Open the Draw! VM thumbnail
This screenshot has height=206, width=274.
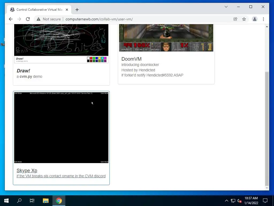click(61, 43)
